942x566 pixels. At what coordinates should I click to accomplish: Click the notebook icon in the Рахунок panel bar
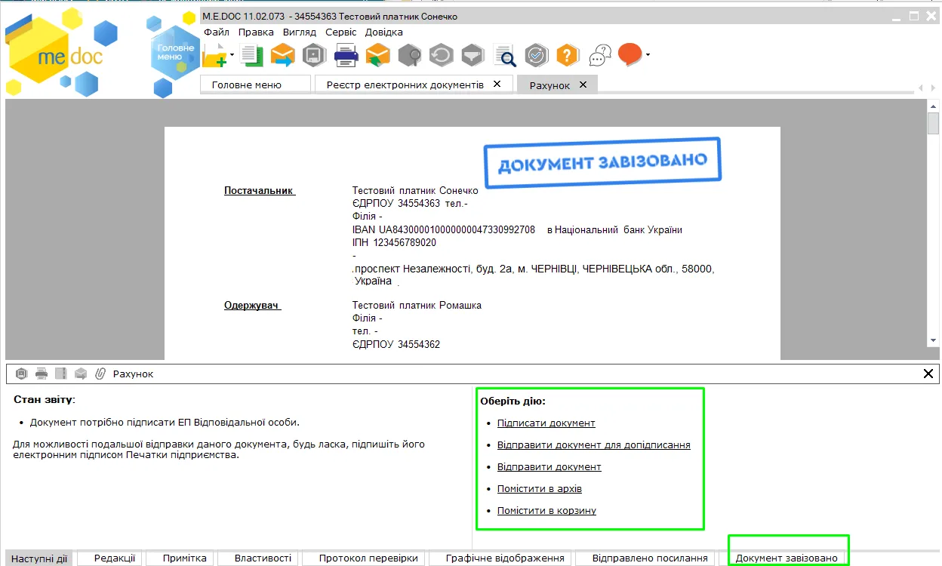pos(61,374)
